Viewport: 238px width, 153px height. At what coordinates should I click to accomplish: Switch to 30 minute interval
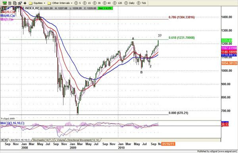click(97, 3)
